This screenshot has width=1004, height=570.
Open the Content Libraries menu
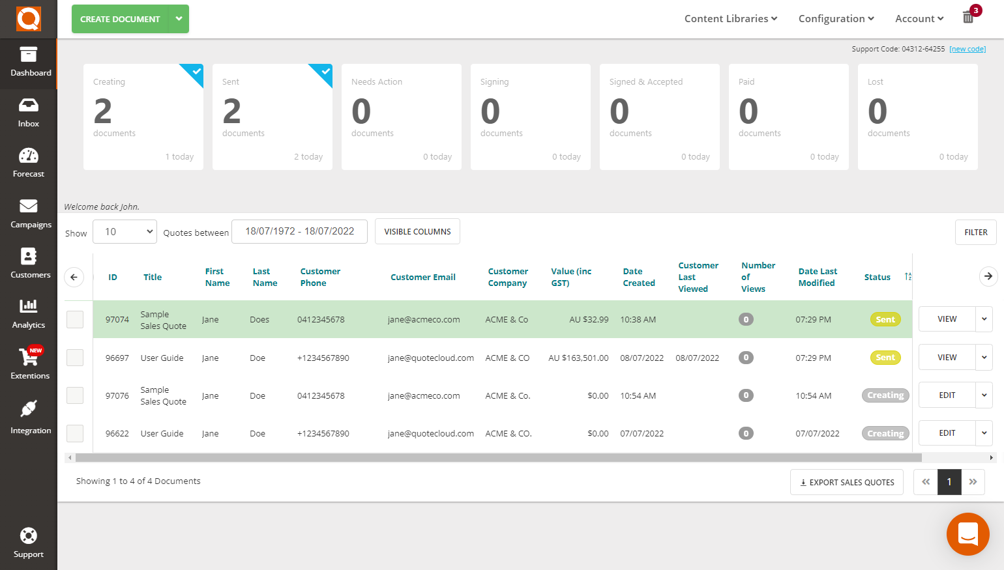pyautogui.click(x=730, y=18)
